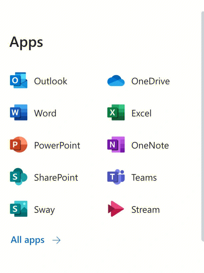204x273 pixels.
Task: Launch Word via its blue W icon
Action: [x=19, y=112]
